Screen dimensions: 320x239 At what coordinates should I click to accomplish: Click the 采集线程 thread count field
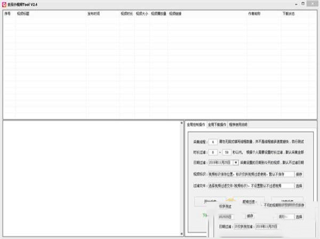tap(213, 142)
